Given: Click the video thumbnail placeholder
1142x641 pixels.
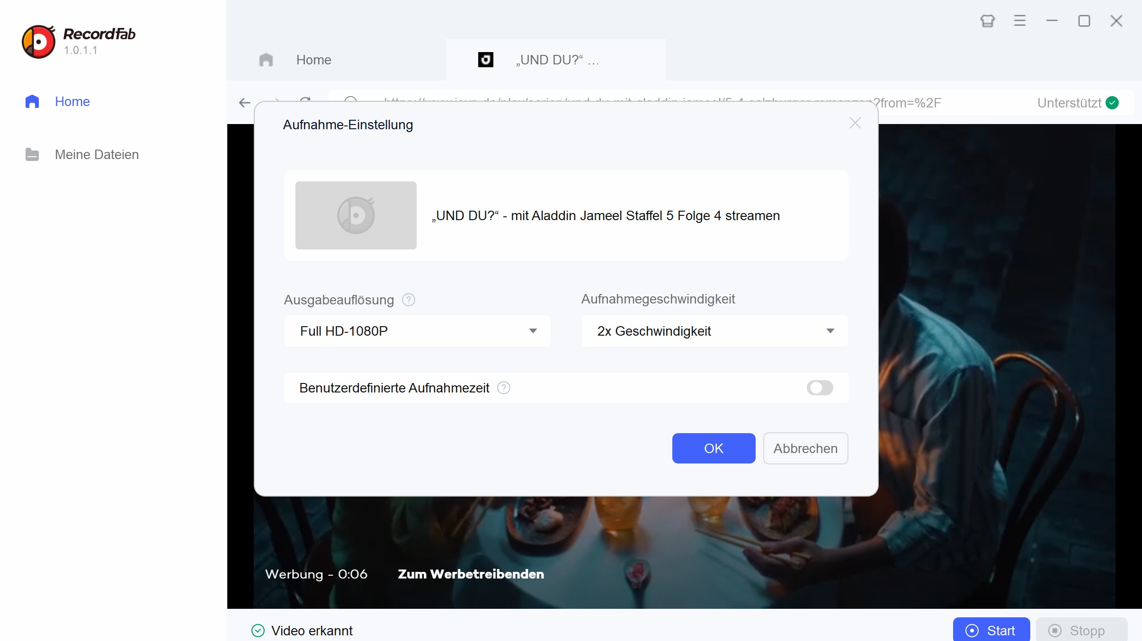Looking at the screenshot, I should 356,215.
